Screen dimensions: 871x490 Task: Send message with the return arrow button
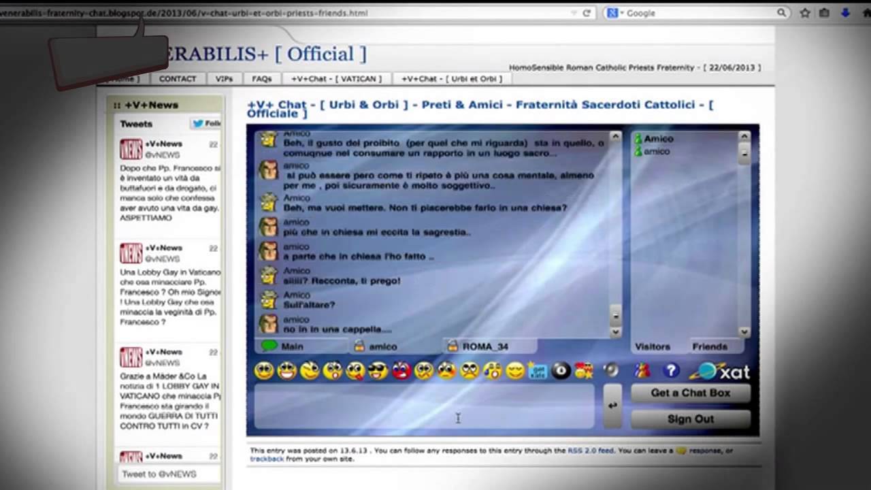[x=612, y=406]
